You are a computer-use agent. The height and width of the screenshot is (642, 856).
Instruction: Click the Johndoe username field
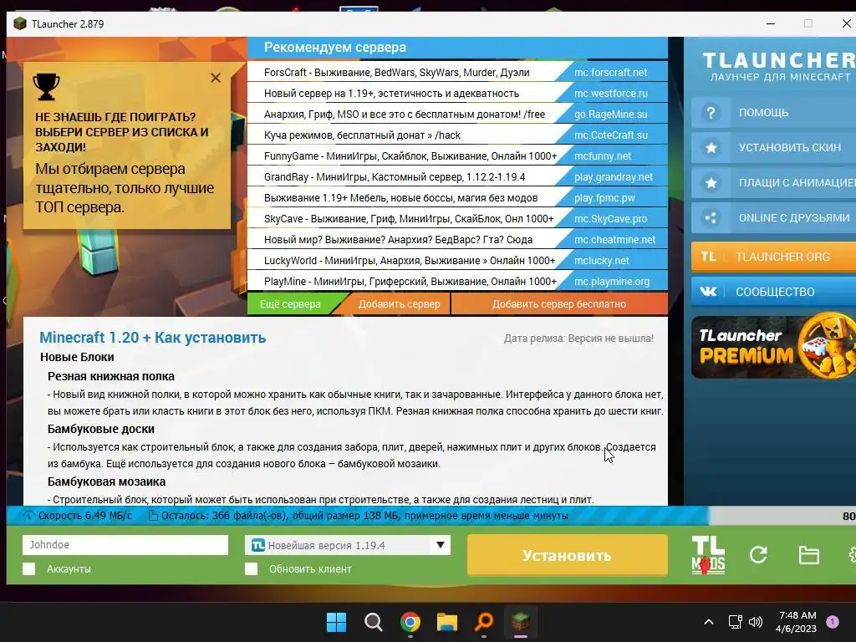[x=125, y=545]
